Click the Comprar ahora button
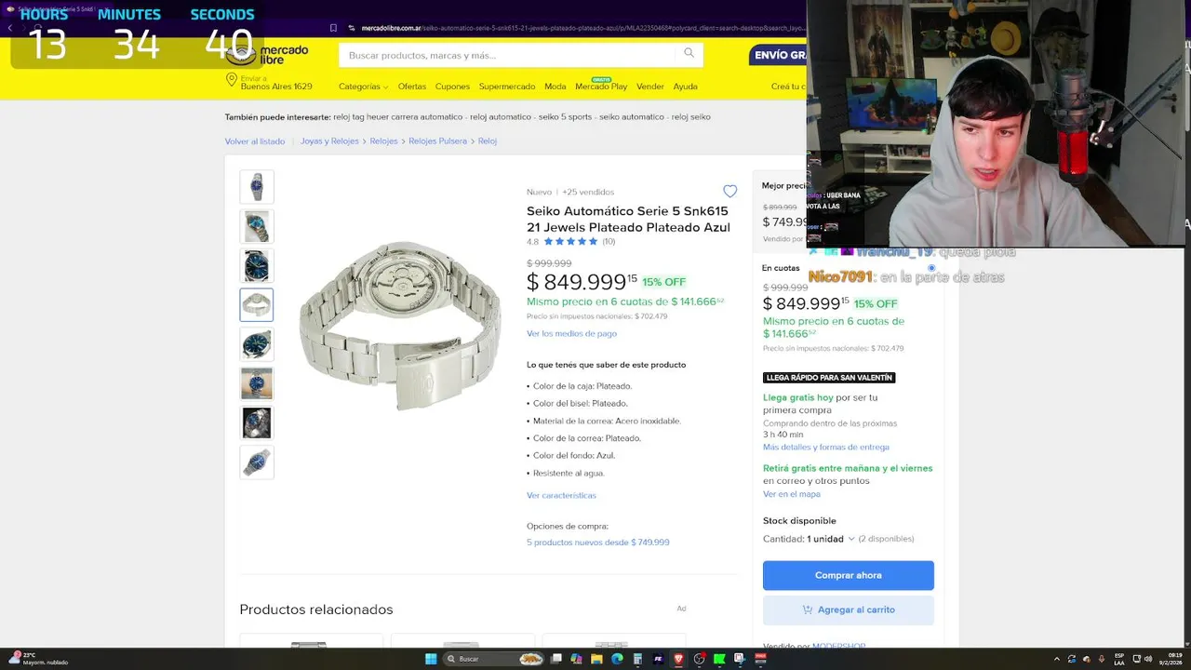This screenshot has width=1191, height=670. coord(849,575)
